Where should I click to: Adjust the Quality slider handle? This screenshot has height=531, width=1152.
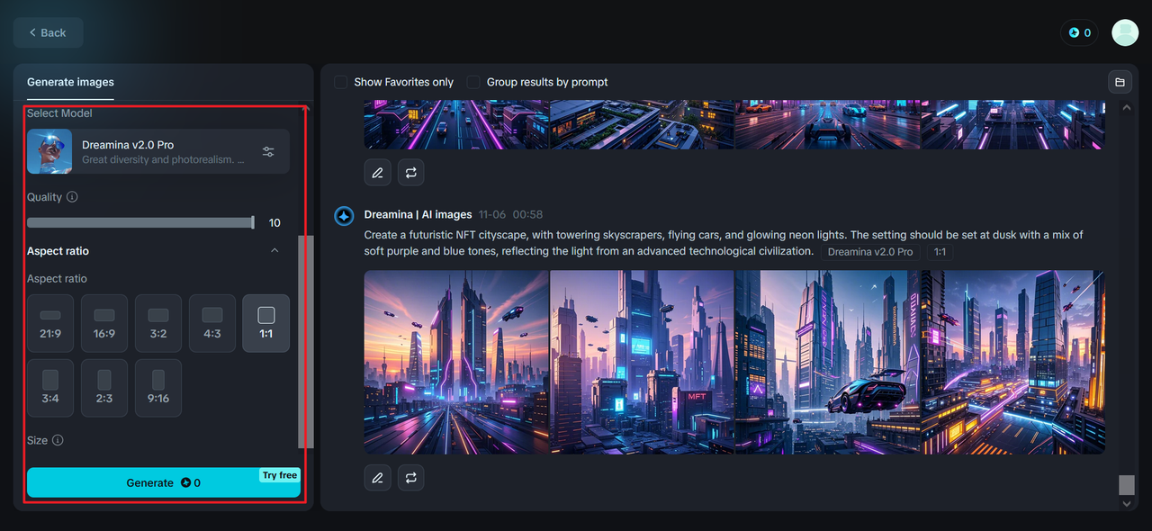tap(253, 222)
